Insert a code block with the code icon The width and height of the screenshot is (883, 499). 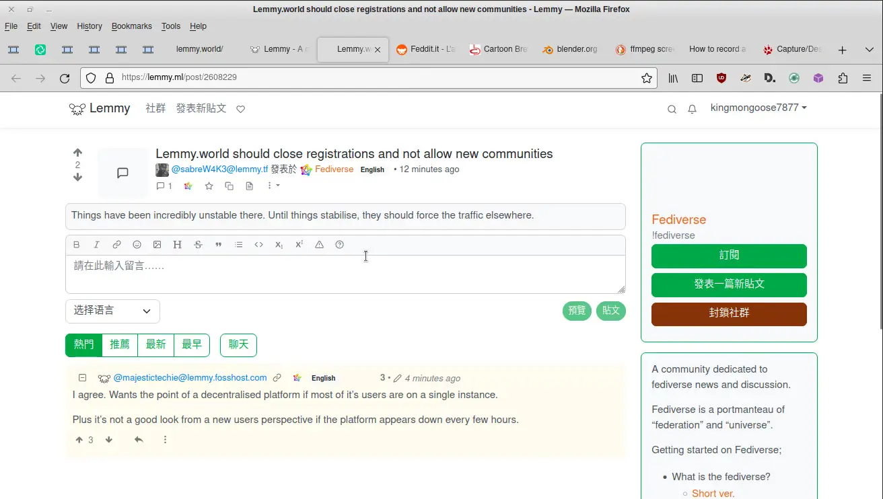258,245
